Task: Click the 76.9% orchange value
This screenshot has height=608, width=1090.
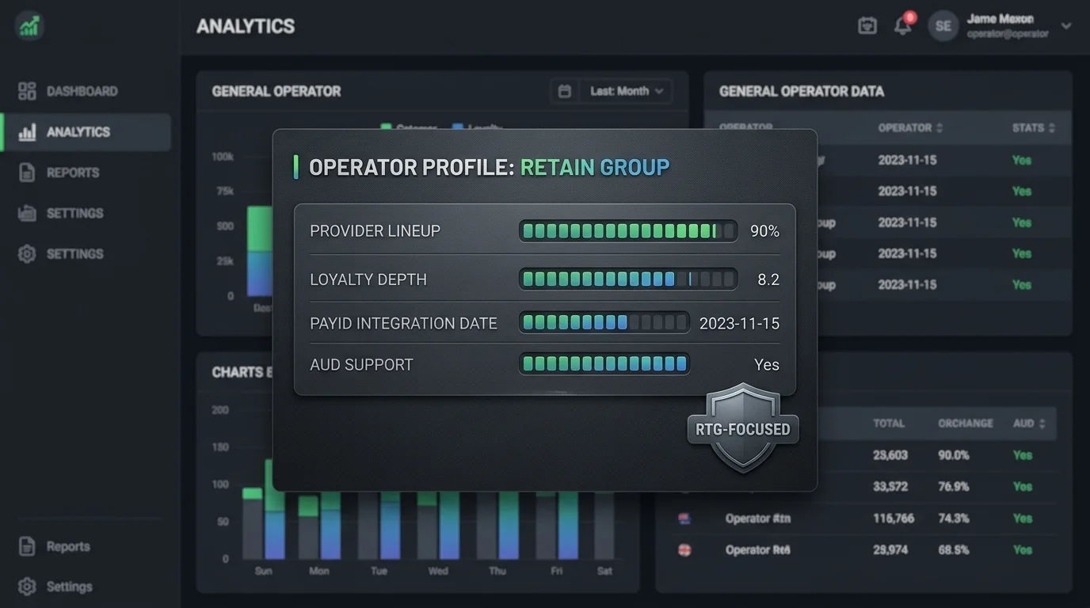Action: tap(954, 487)
